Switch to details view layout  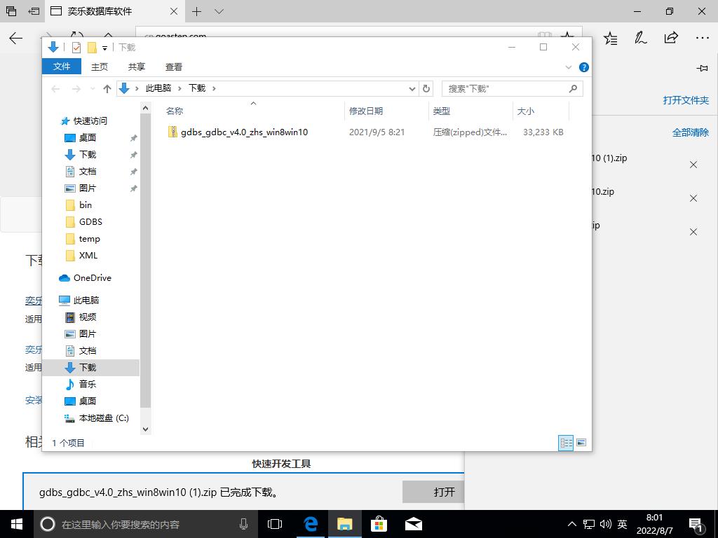(x=566, y=443)
